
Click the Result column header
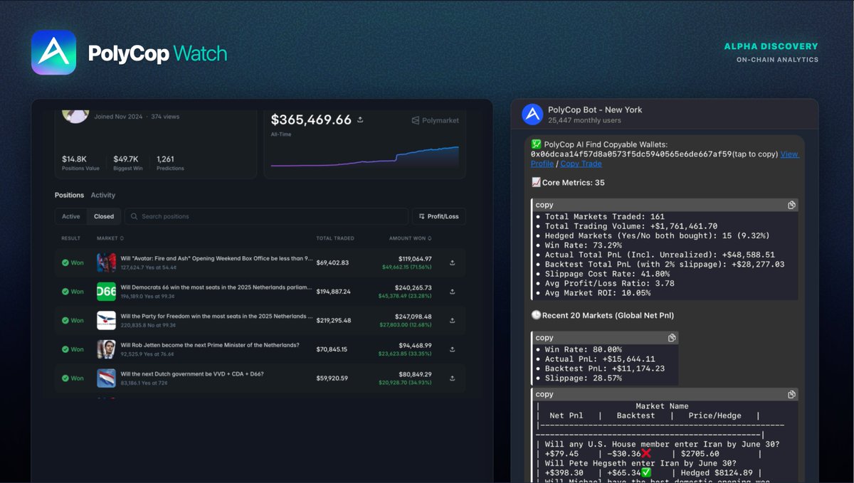pyautogui.click(x=71, y=238)
